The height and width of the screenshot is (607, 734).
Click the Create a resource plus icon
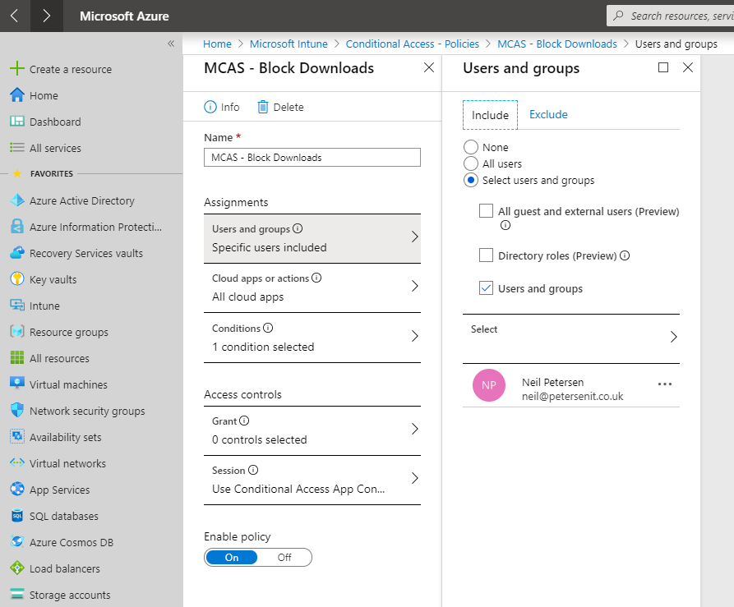(17, 68)
